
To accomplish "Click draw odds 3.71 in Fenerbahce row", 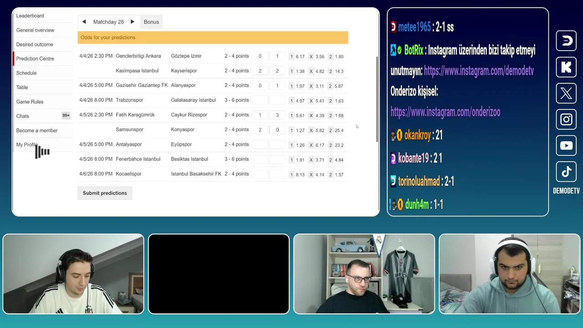I will click(x=317, y=160).
